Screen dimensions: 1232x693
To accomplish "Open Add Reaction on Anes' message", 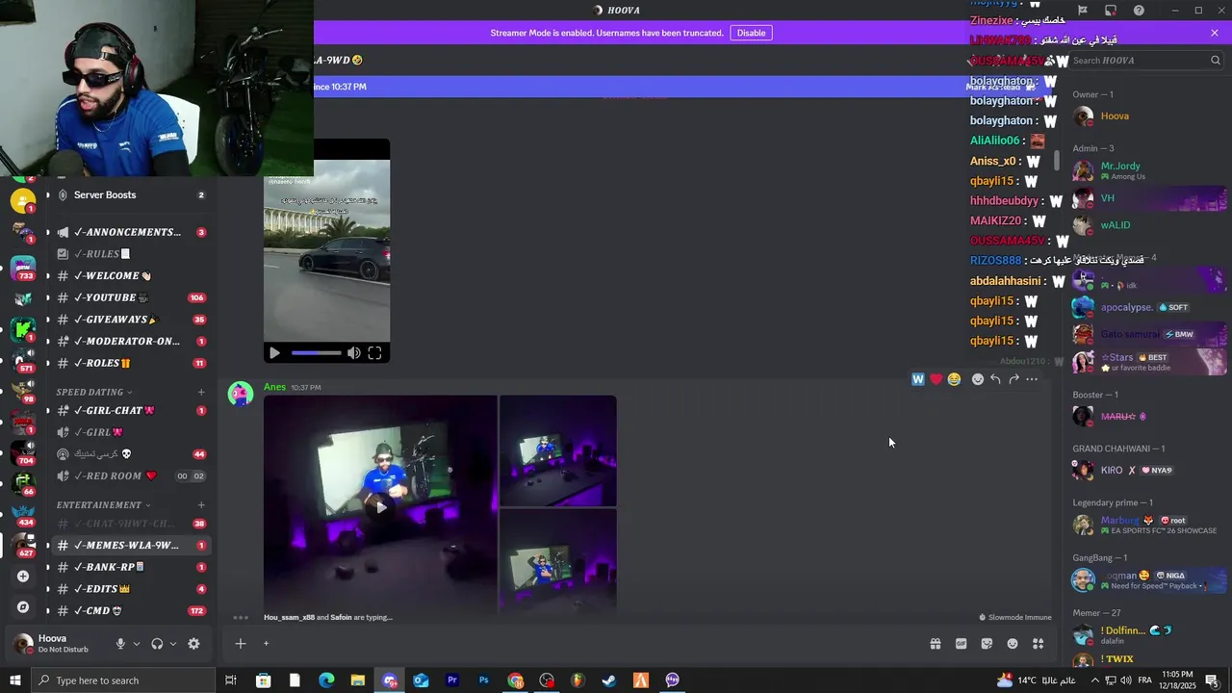I will tap(978, 379).
